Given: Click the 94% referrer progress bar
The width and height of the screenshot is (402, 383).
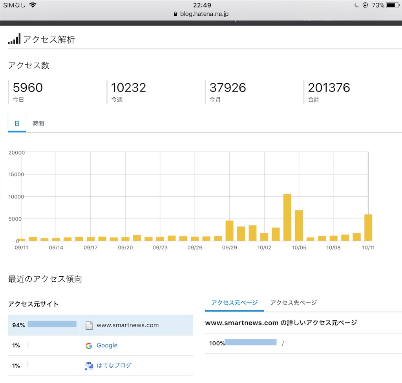Looking at the screenshot, I should pos(52,324).
